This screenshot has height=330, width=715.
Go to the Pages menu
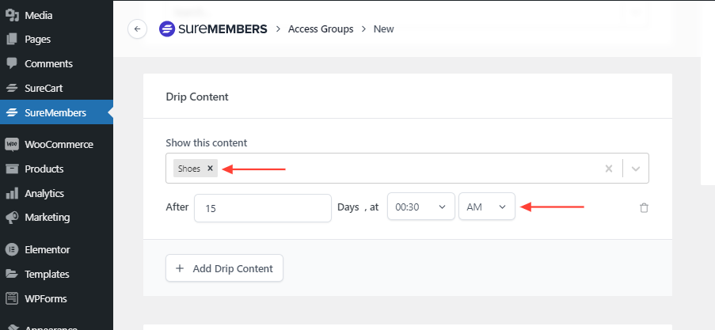pos(37,39)
